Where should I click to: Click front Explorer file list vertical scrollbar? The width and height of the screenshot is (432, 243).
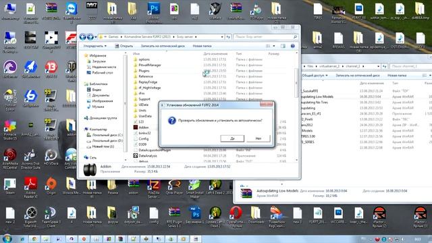tap(296, 82)
